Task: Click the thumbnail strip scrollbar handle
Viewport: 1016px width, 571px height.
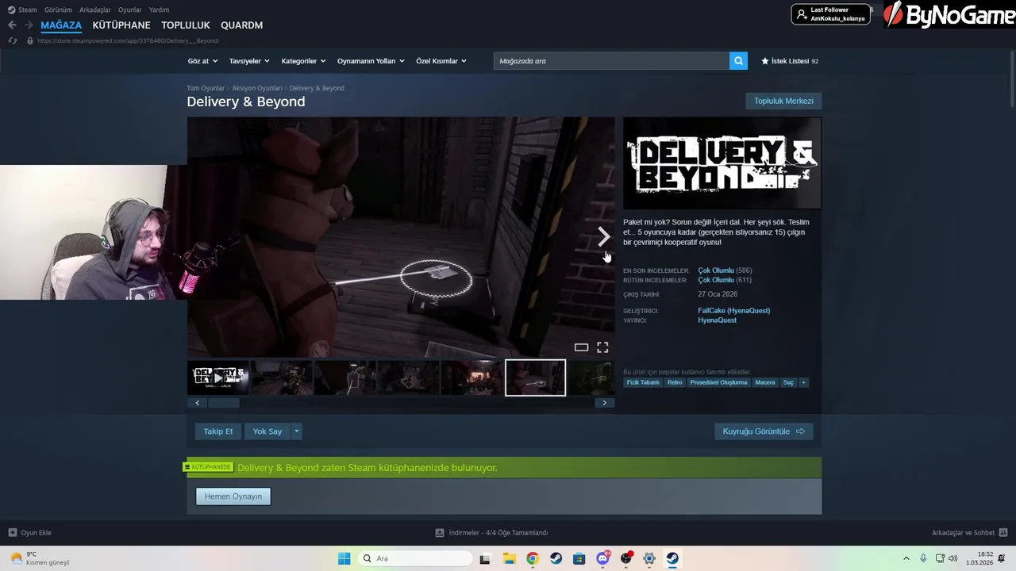Action: pos(223,403)
